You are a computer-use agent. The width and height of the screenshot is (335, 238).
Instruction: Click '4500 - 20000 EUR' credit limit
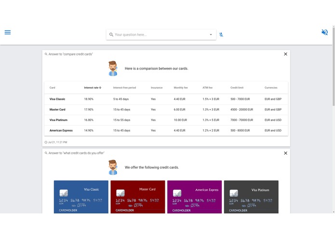[241, 109]
